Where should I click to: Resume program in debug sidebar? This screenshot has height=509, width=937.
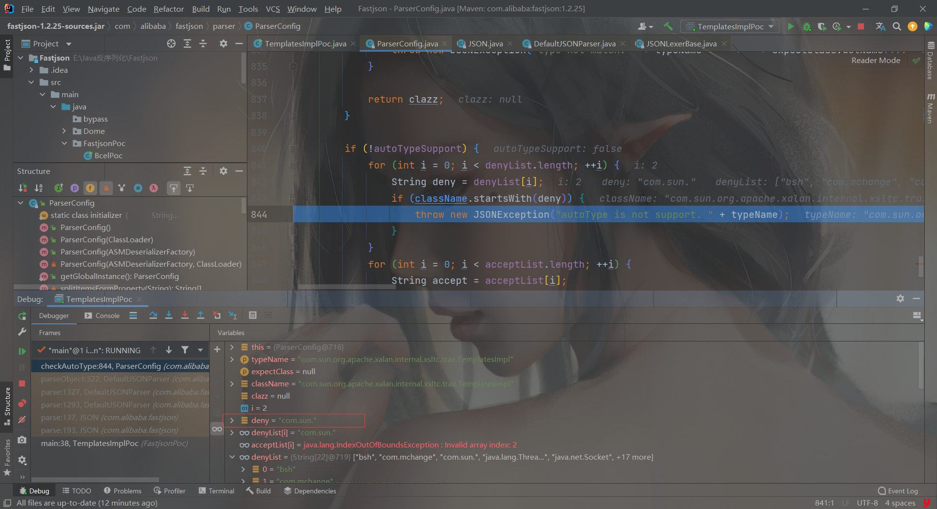point(22,351)
